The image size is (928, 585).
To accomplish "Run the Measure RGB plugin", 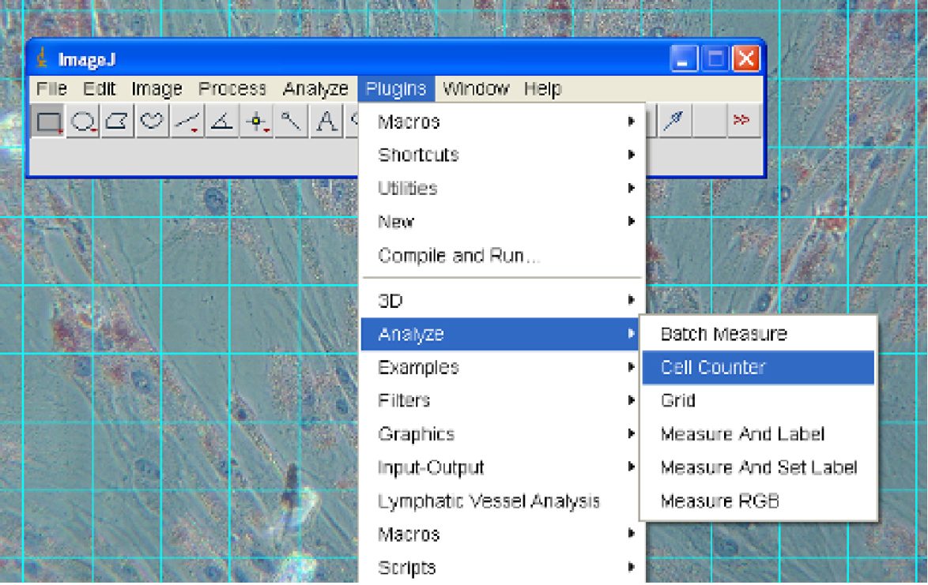I will (x=758, y=501).
